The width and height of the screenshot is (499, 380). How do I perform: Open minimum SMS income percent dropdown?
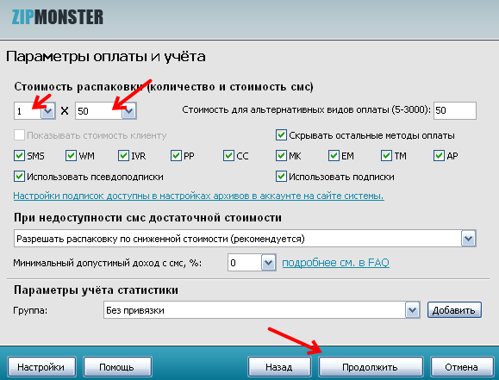pos(268,263)
